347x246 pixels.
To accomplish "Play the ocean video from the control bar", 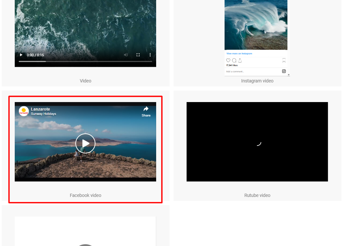I will click(21, 55).
